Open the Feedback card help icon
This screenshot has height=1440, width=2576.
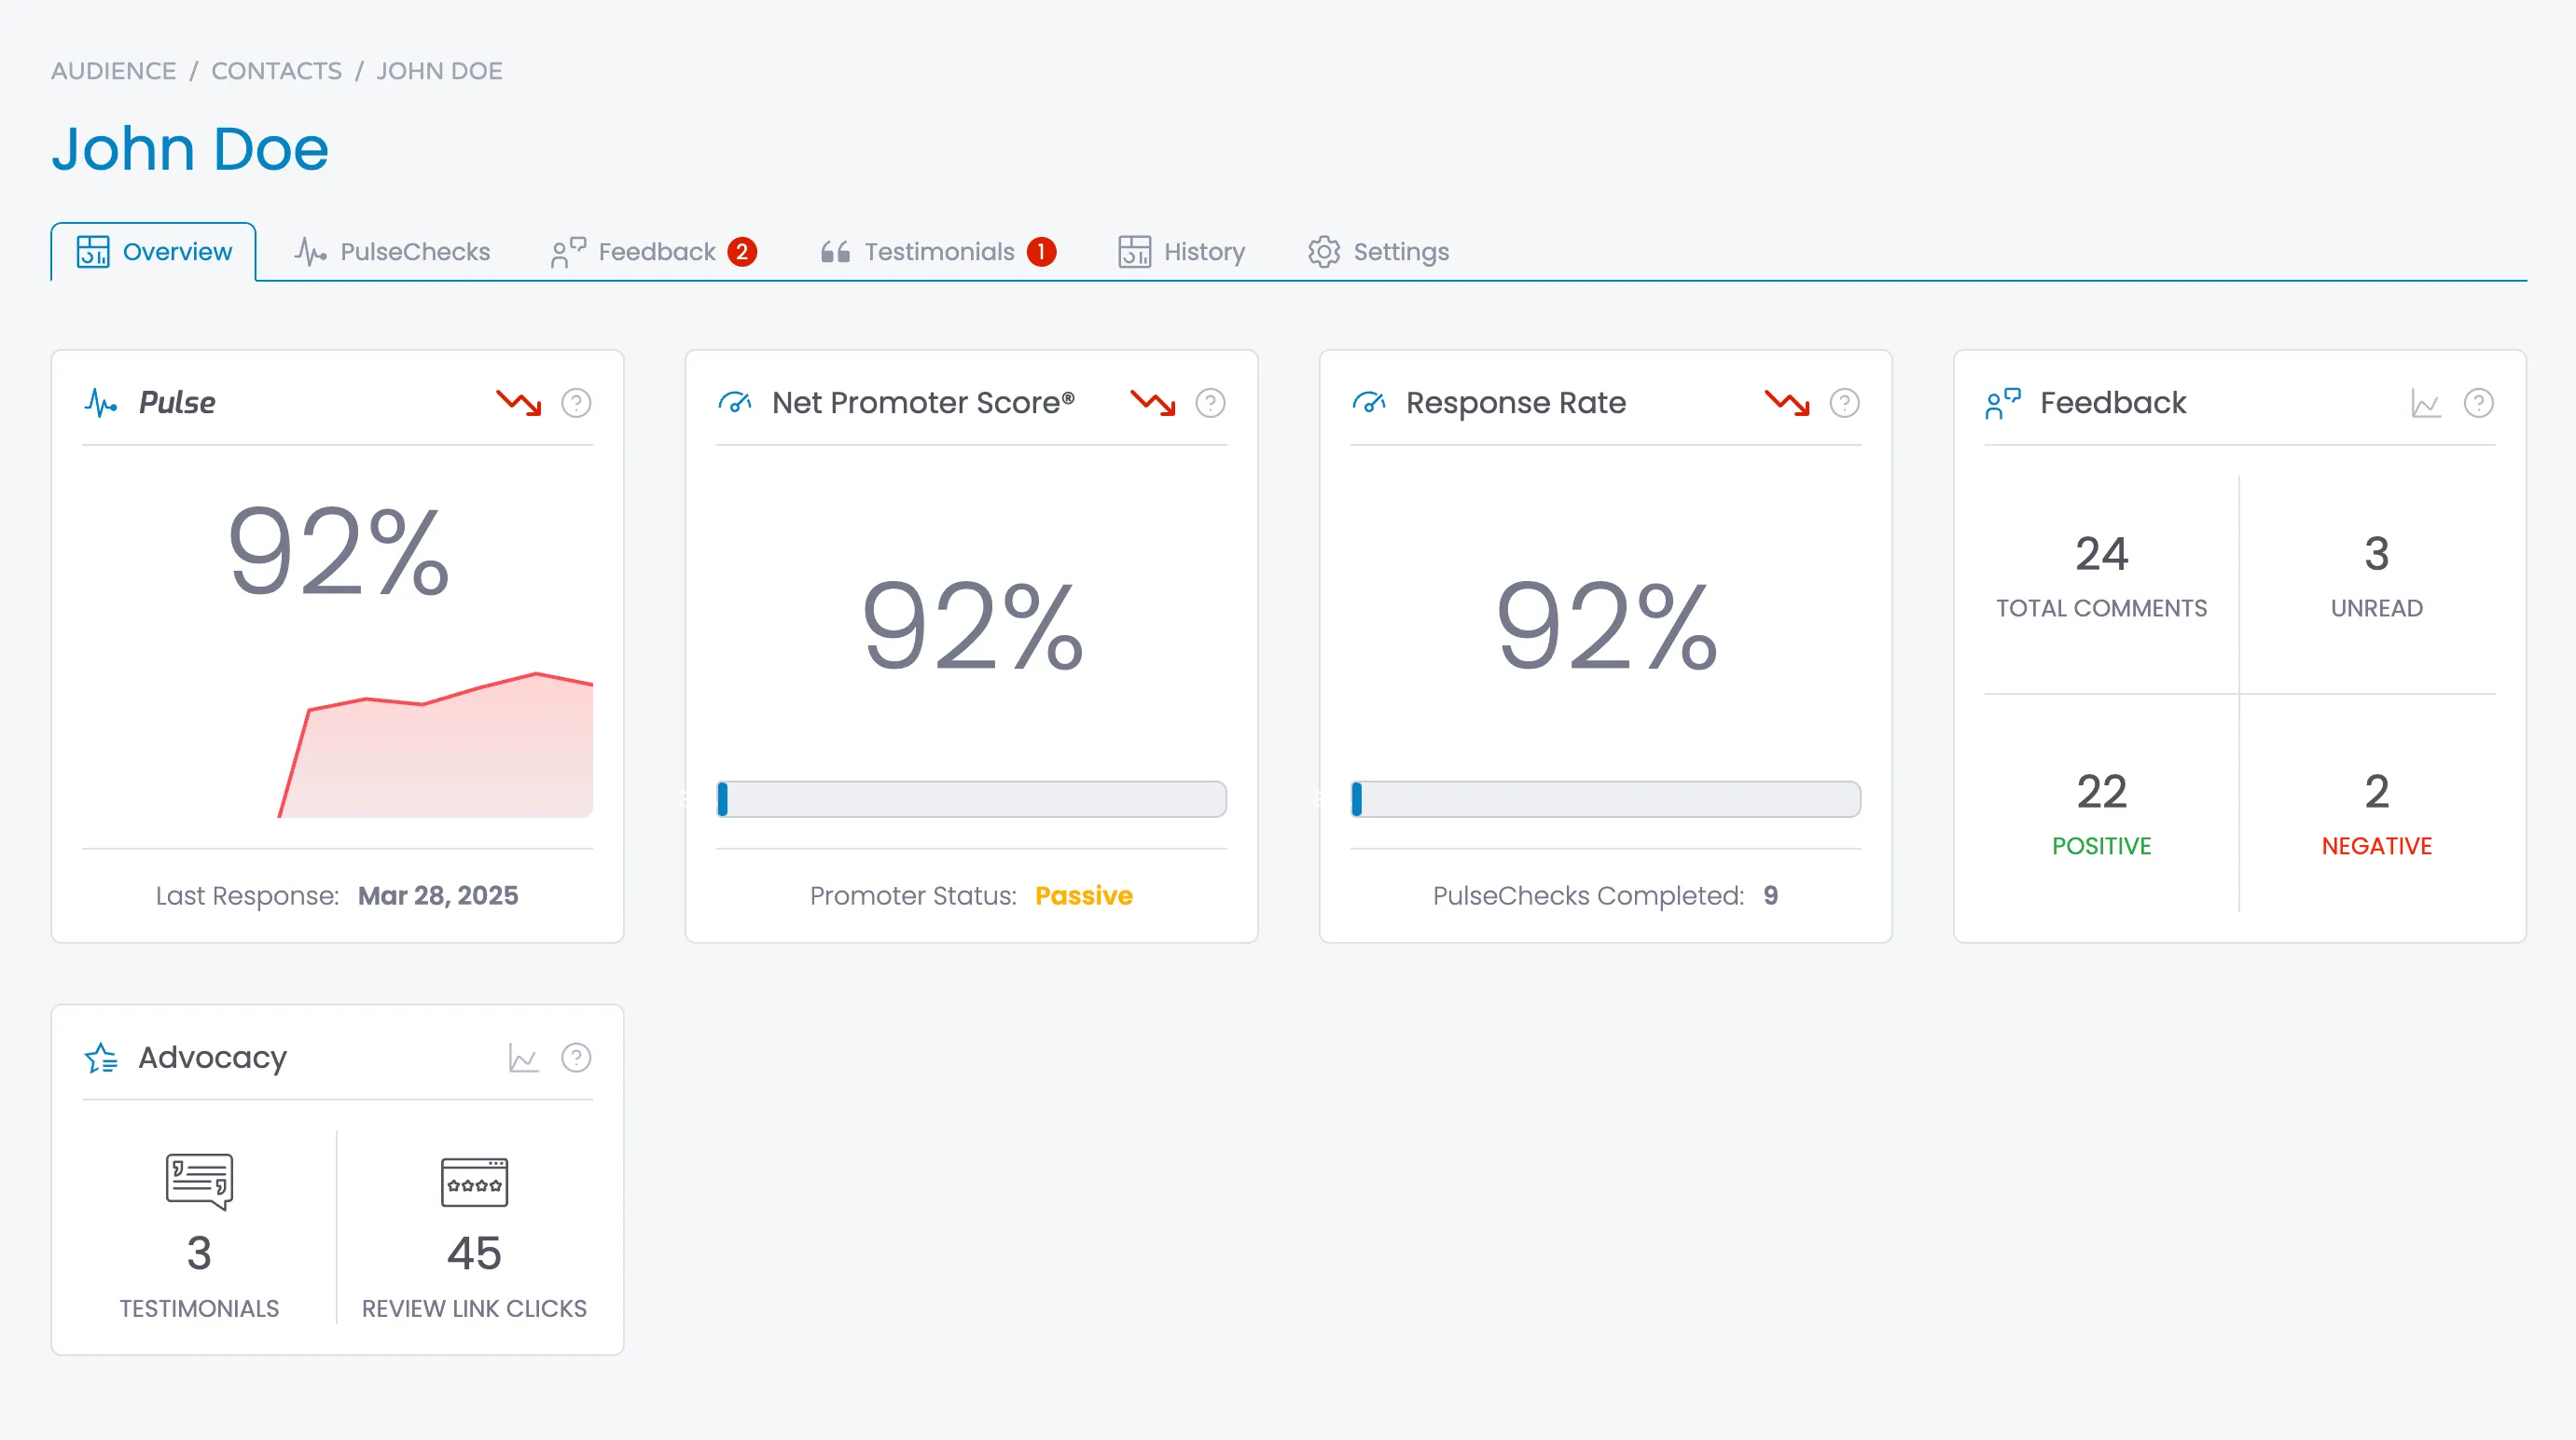click(x=2478, y=403)
